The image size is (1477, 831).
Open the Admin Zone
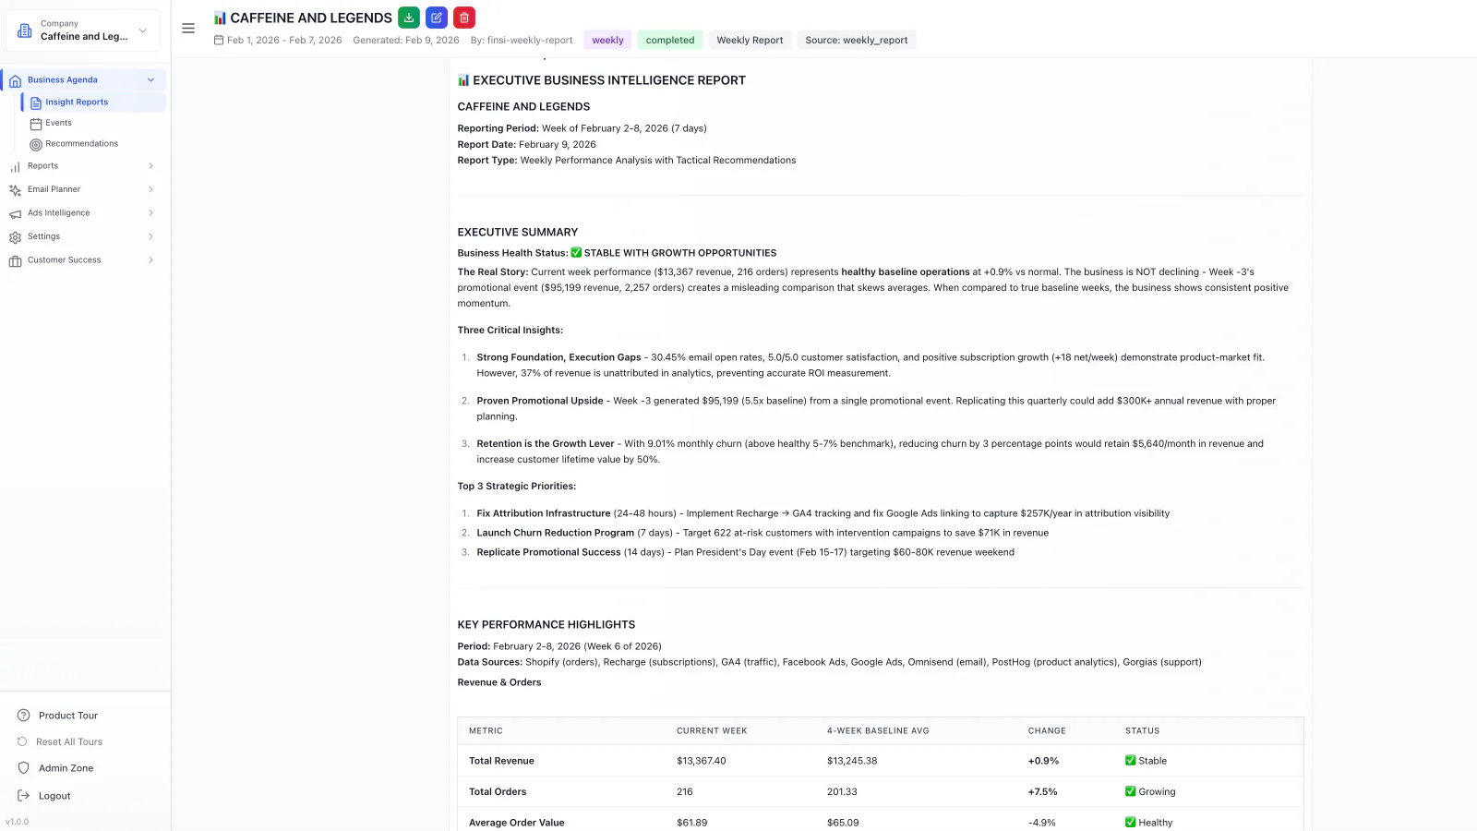(66, 768)
